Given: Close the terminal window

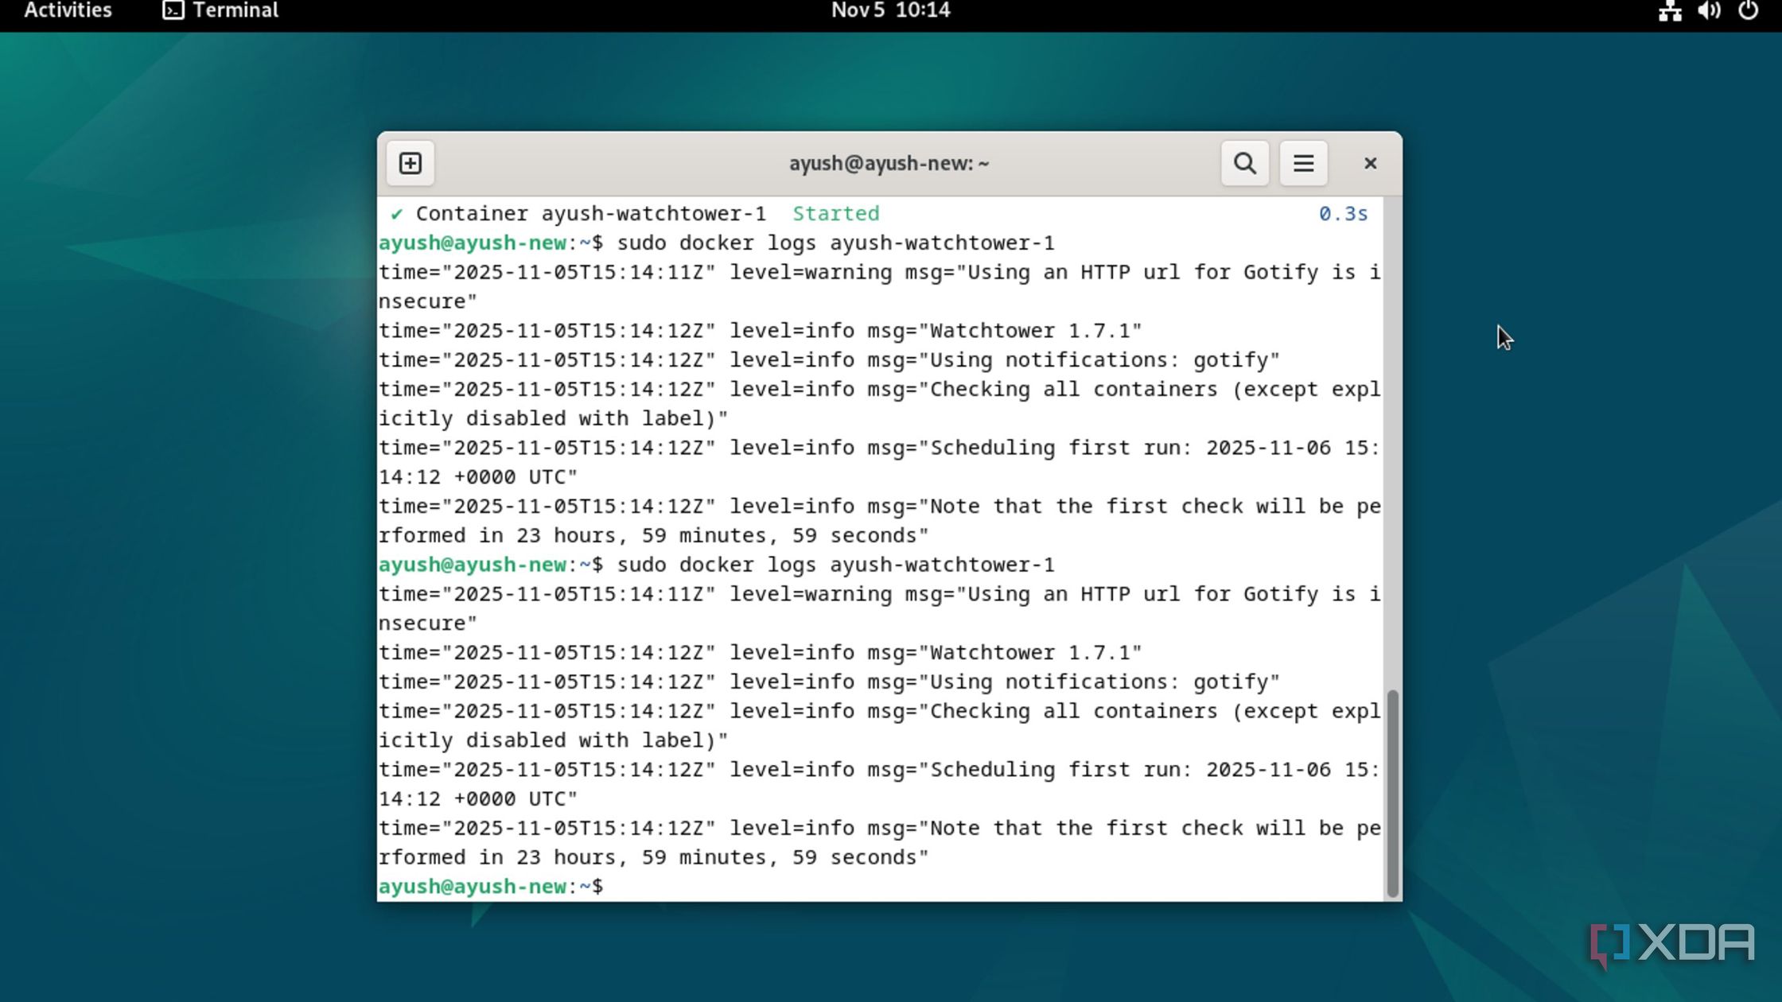Looking at the screenshot, I should 1370,163.
